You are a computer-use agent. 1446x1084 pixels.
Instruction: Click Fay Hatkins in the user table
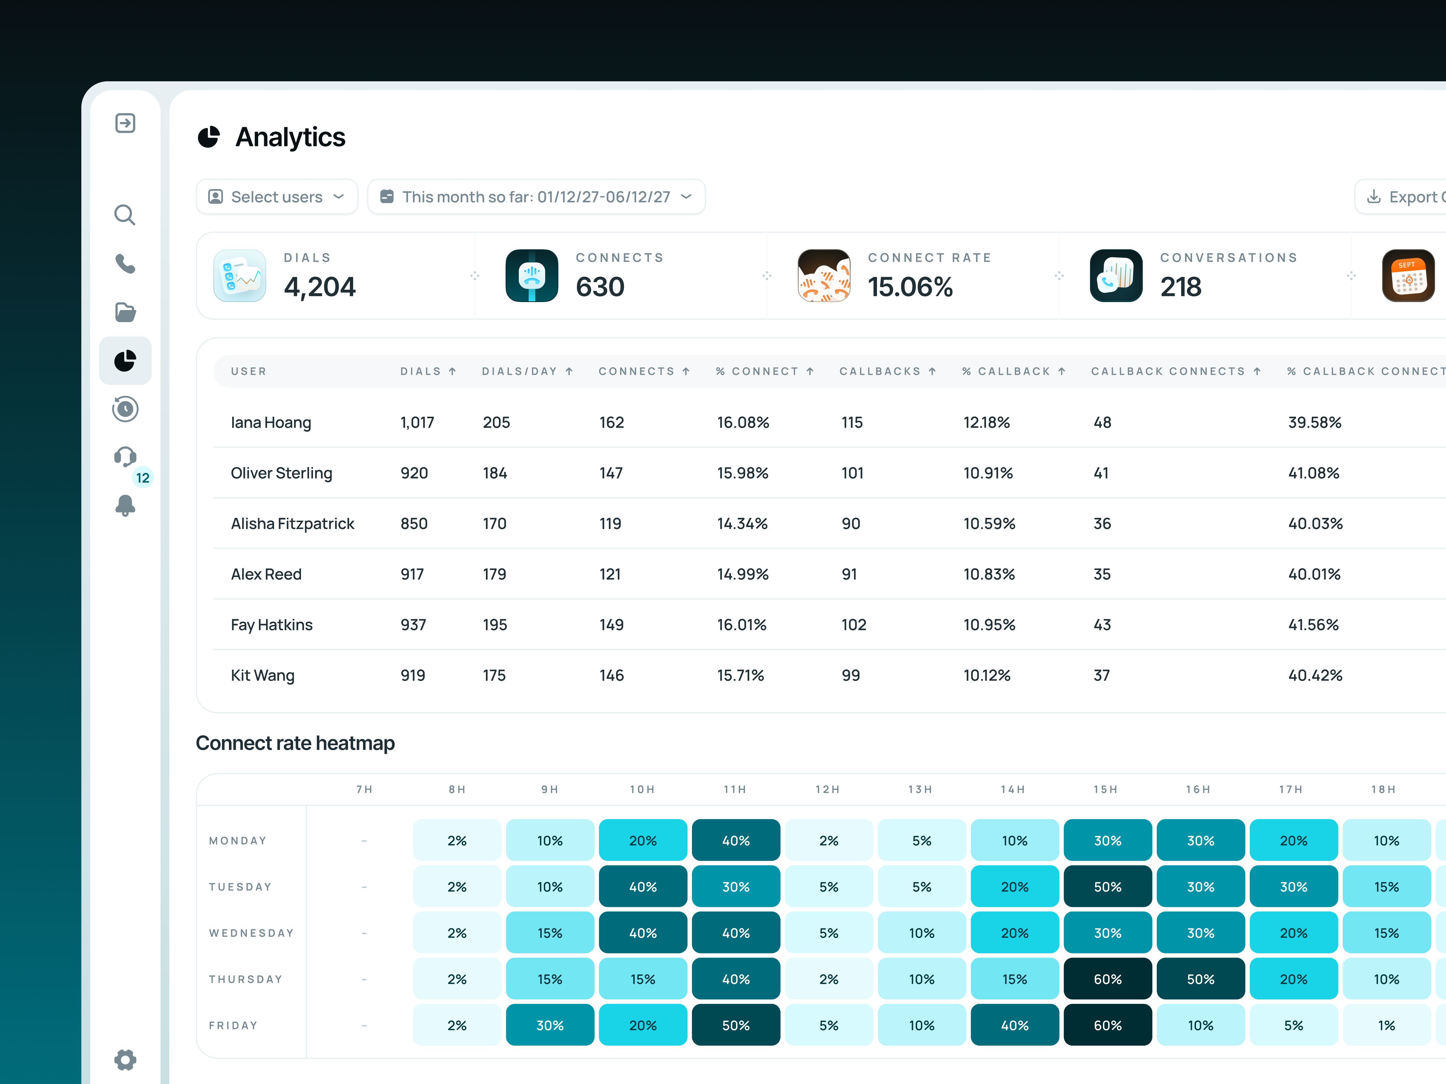pyautogui.click(x=271, y=625)
